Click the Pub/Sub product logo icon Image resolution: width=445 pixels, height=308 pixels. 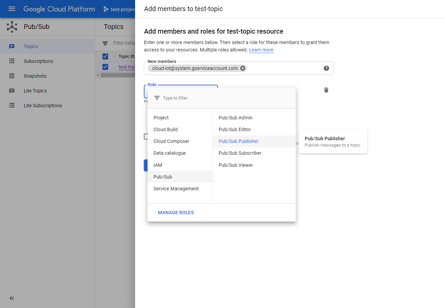point(12,27)
